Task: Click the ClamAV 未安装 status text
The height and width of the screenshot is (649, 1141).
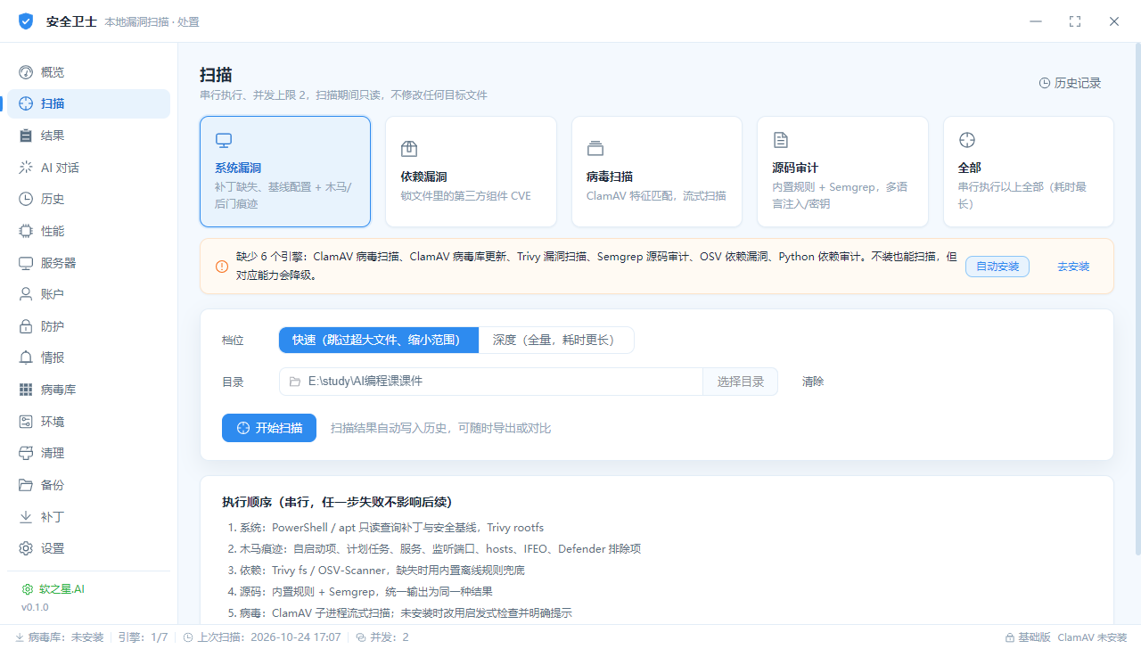Action: (1093, 637)
